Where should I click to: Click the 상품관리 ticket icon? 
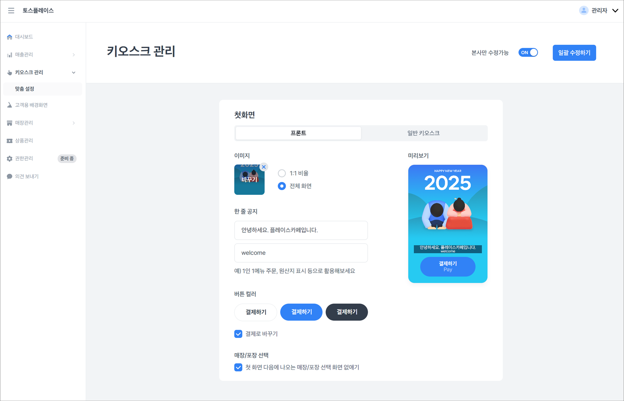click(x=9, y=141)
